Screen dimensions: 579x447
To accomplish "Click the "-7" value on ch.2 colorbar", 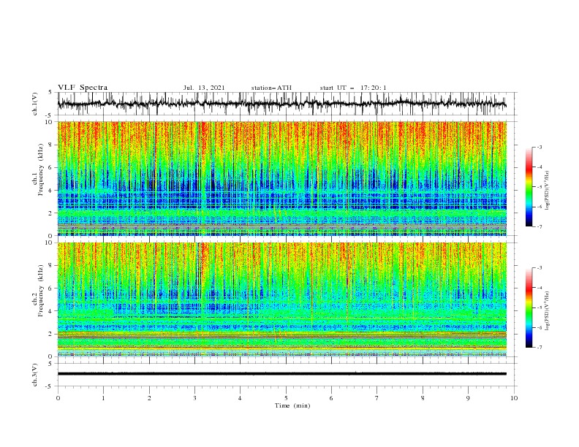I will (x=539, y=347).
